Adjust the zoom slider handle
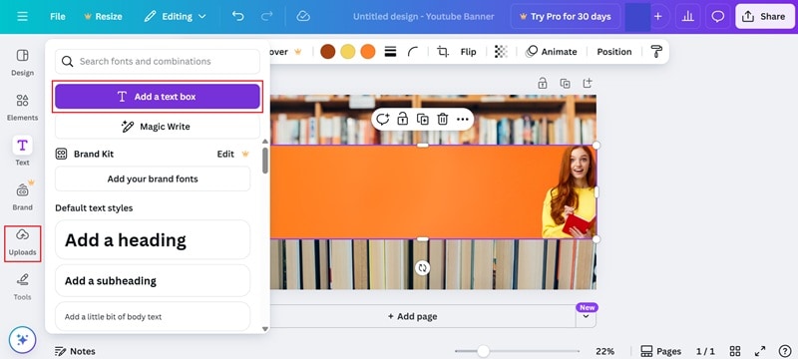 483,351
